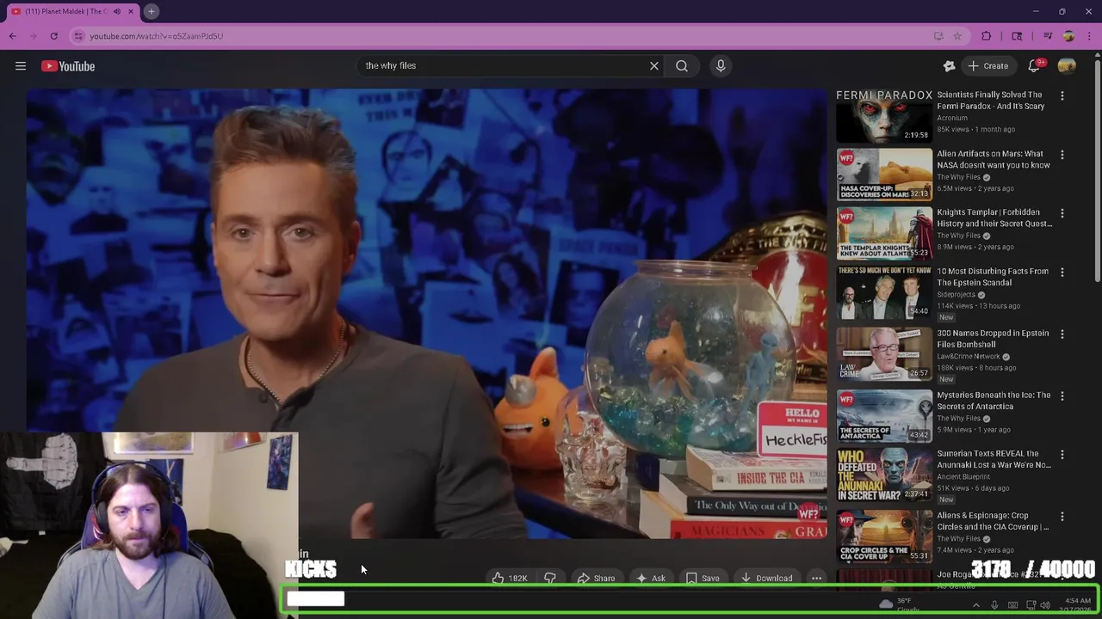Open options for 10 Most Disturbing Facts
This screenshot has height=619, width=1102.
[1062, 273]
